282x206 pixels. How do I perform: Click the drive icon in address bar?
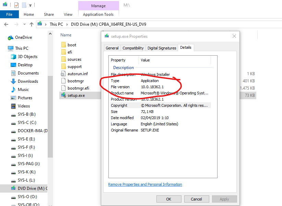40,24
